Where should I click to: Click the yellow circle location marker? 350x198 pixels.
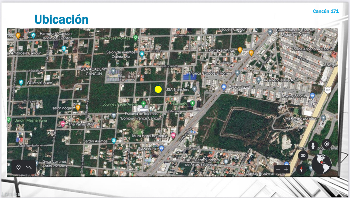click(x=158, y=90)
